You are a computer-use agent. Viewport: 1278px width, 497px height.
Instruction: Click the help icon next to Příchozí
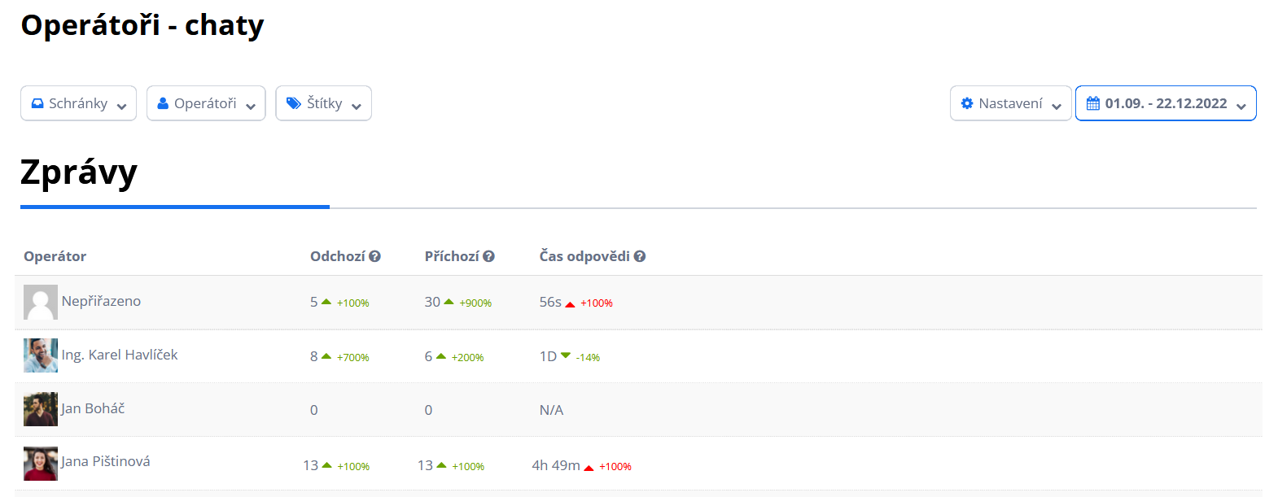(488, 256)
